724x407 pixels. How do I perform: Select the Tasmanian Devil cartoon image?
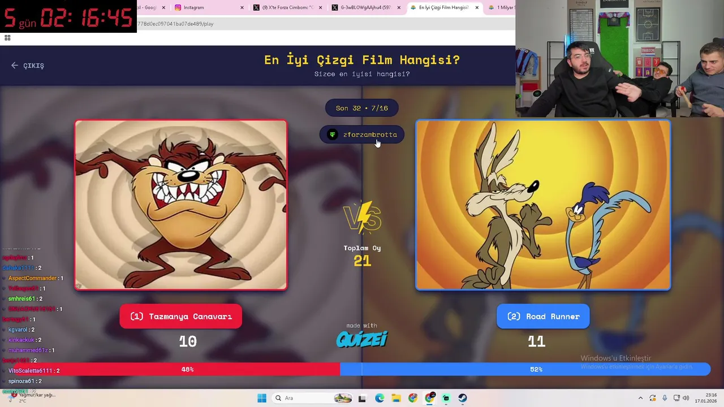[181, 205]
